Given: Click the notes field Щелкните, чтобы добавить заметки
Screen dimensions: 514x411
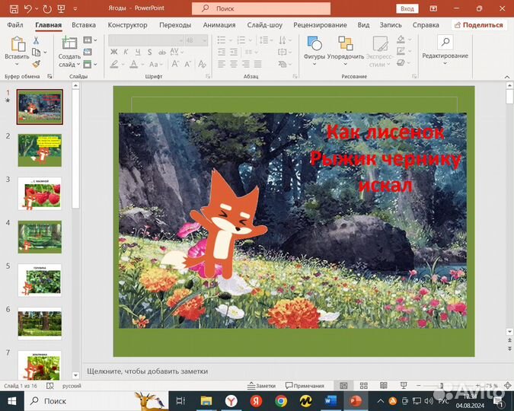Looking at the screenshot, I should tap(147, 371).
